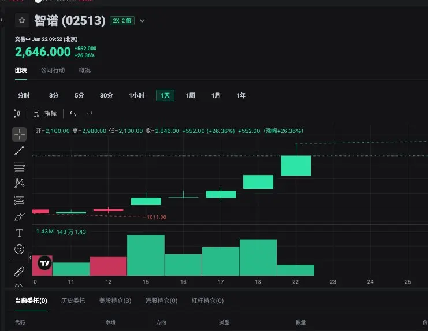The width and height of the screenshot is (428, 331).
Task: Open the emoji sticker tool
Action: click(x=20, y=249)
